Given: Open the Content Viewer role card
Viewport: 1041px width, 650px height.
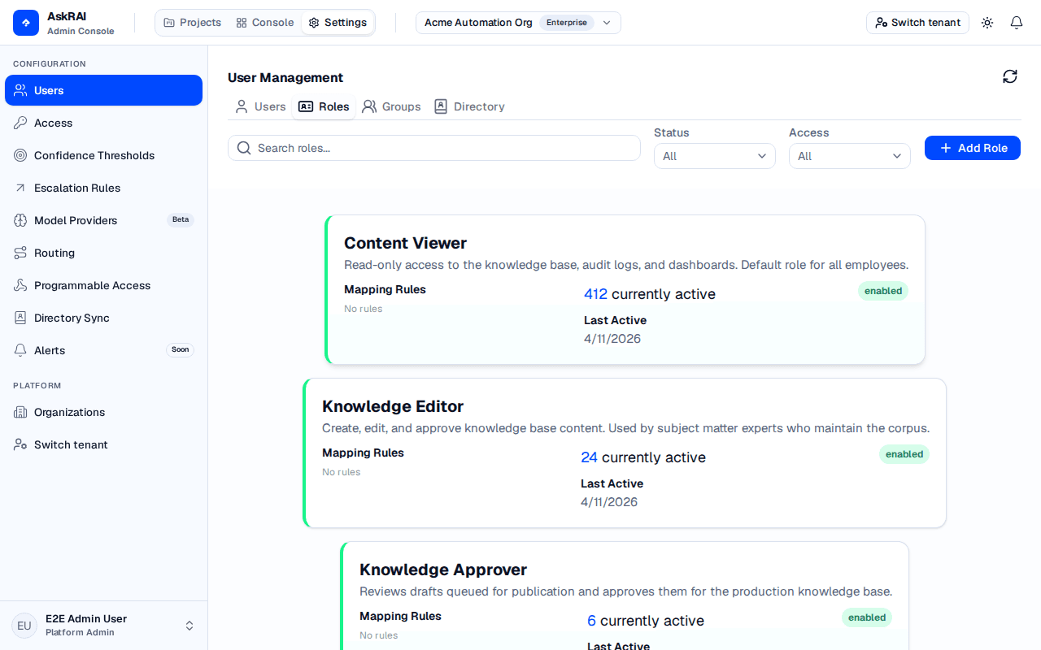Looking at the screenshot, I should (625, 289).
